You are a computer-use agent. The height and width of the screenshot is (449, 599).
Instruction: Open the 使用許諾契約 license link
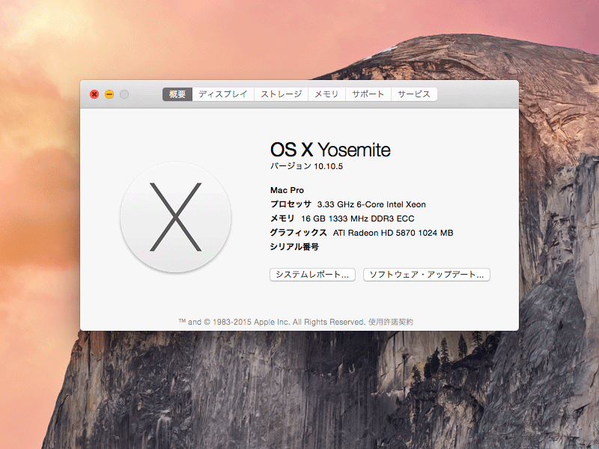(390, 322)
